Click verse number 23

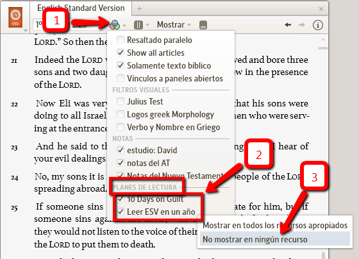[14, 147]
